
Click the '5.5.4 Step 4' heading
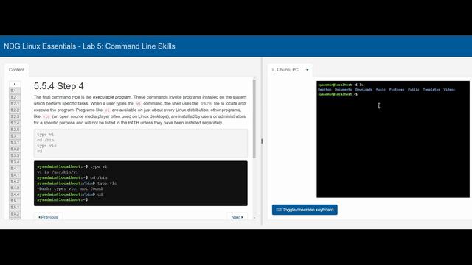point(59,86)
